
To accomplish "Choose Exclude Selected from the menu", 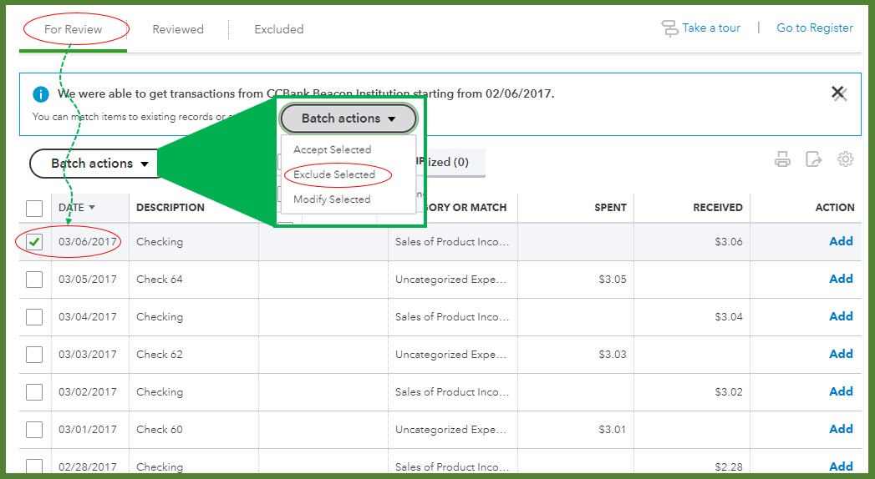I will click(334, 174).
